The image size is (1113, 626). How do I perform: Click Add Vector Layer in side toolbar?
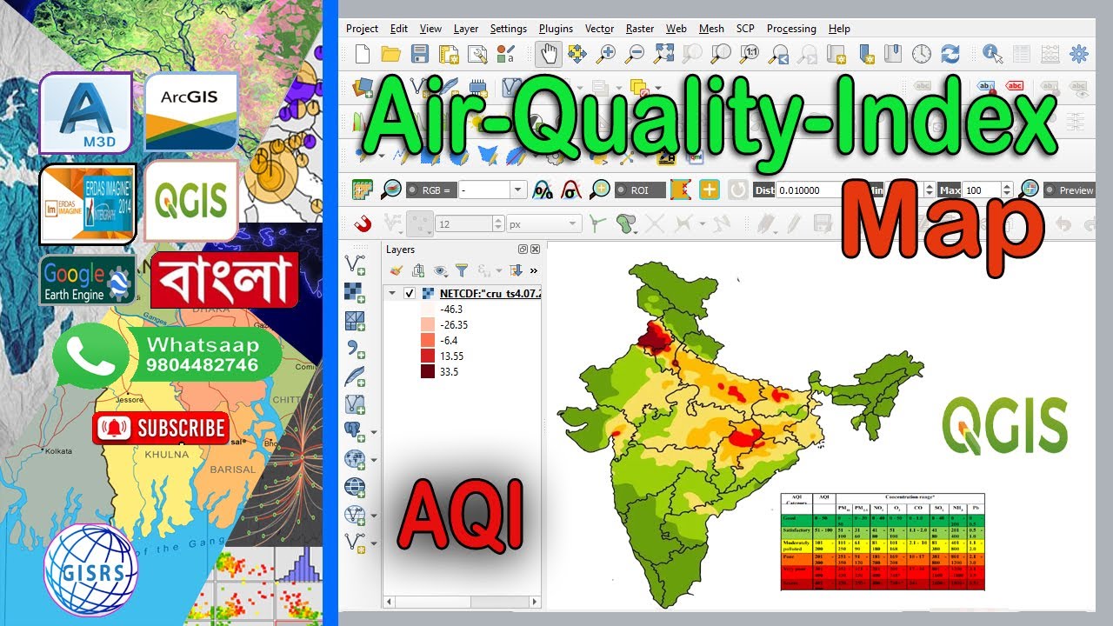pos(355,265)
